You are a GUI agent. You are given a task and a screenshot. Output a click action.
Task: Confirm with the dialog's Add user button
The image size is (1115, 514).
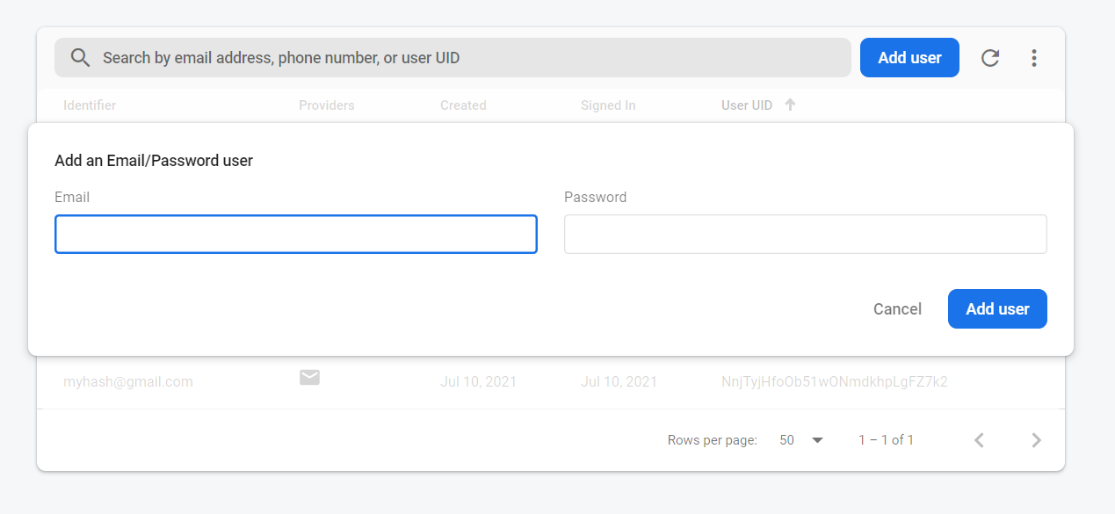pos(997,309)
